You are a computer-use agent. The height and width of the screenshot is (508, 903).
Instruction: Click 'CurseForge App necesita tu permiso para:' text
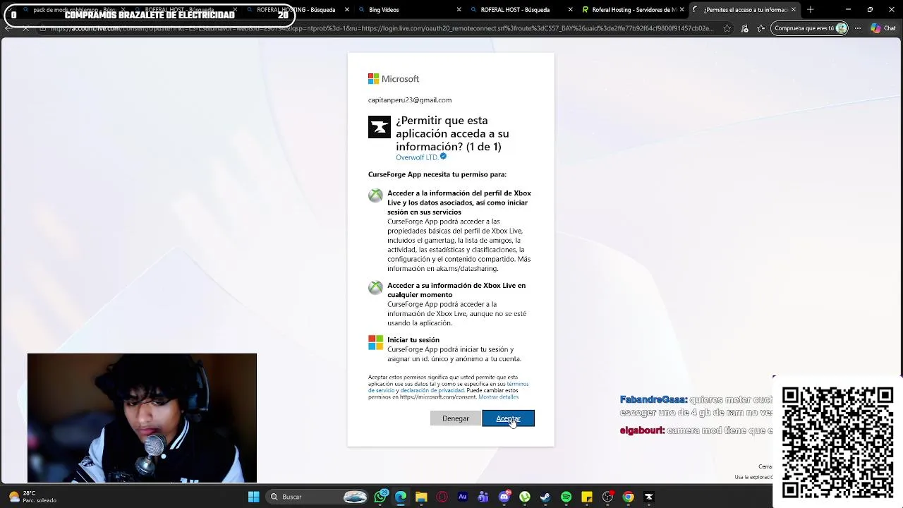point(437,174)
